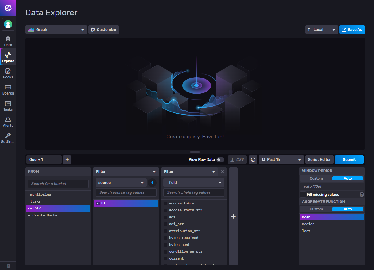Select the Query 1 tab

point(44,160)
